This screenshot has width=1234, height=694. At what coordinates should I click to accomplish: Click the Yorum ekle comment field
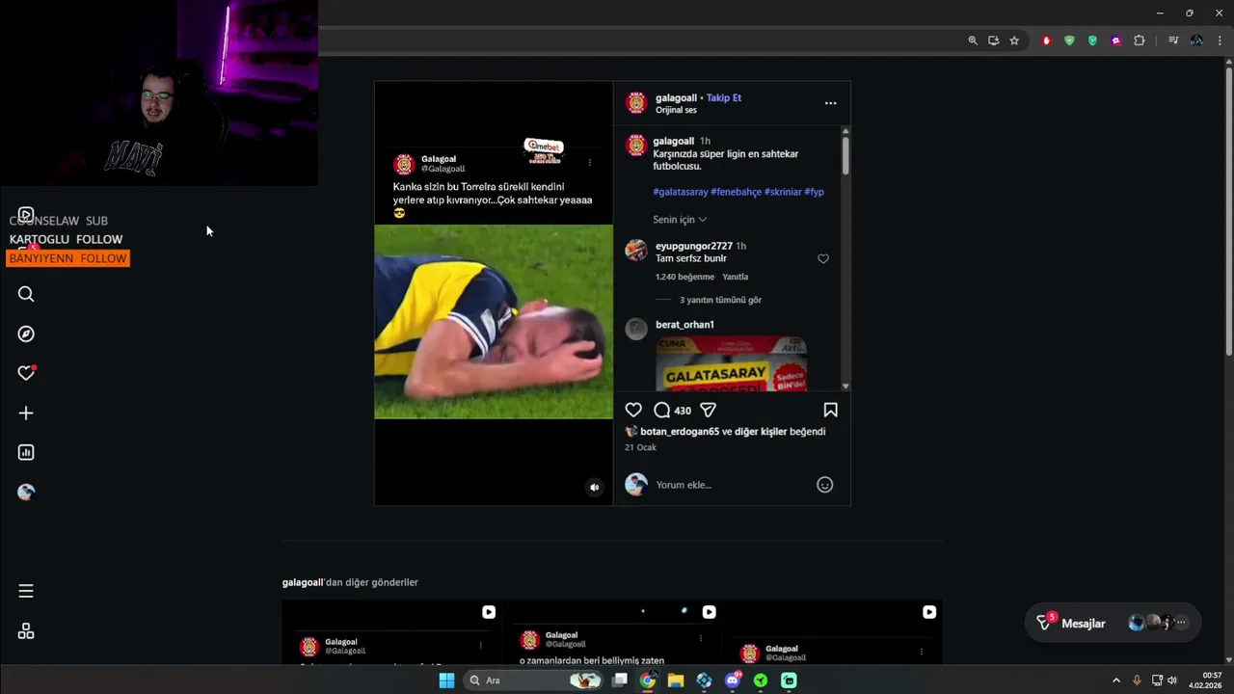coord(733,485)
